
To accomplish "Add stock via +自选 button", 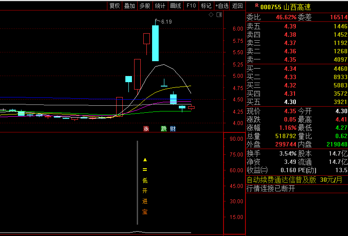I will point(222,6).
